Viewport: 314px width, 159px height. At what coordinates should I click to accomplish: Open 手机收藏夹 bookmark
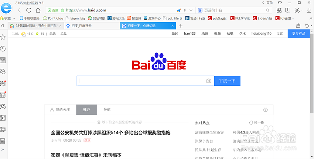(x=30, y=18)
